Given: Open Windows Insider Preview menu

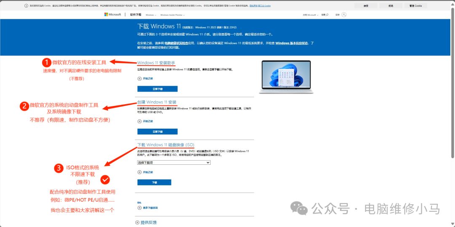Looking at the screenshot, I should [172, 15].
